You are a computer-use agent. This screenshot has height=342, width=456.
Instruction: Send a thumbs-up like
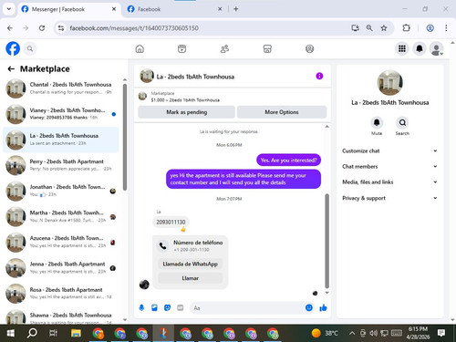pyautogui.click(x=323, y=308)
